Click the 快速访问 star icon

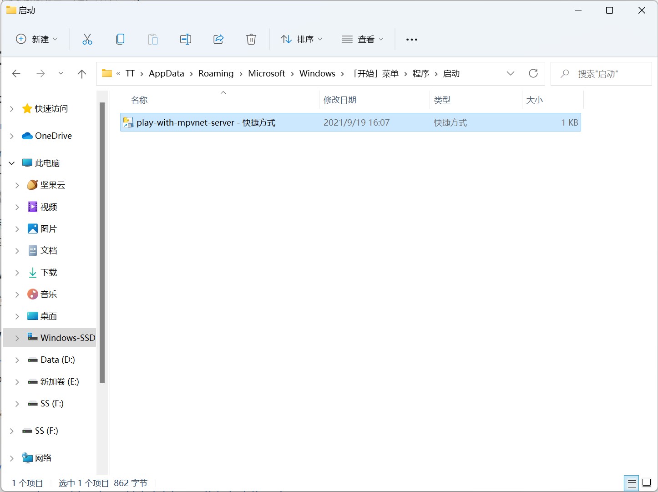click(x=27, y=108)
